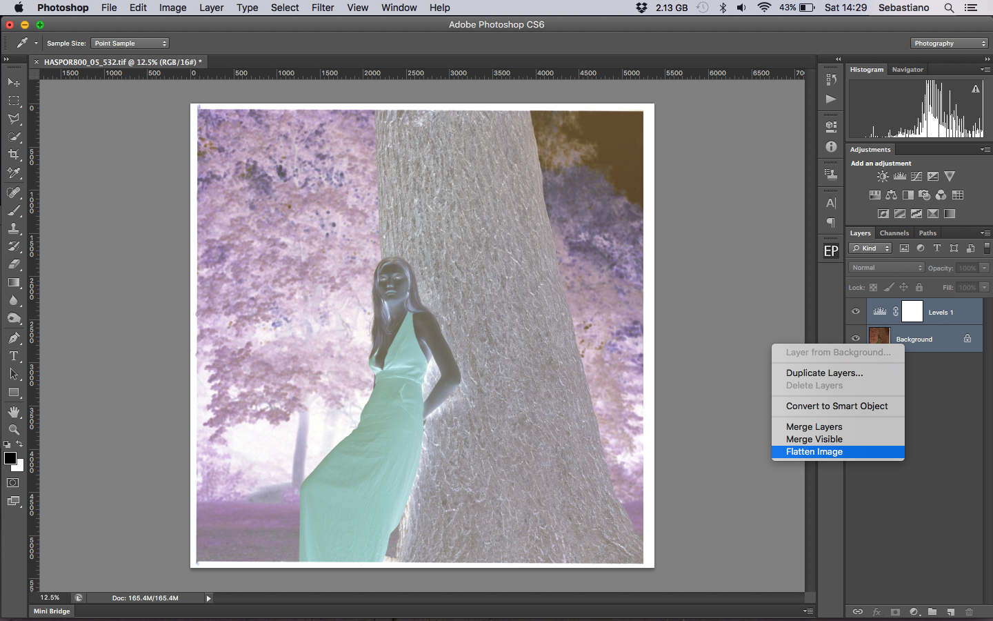Select the Rectangular Marquee tool
This screenshot has height=621, width=993.
click(x=14, y=101)
